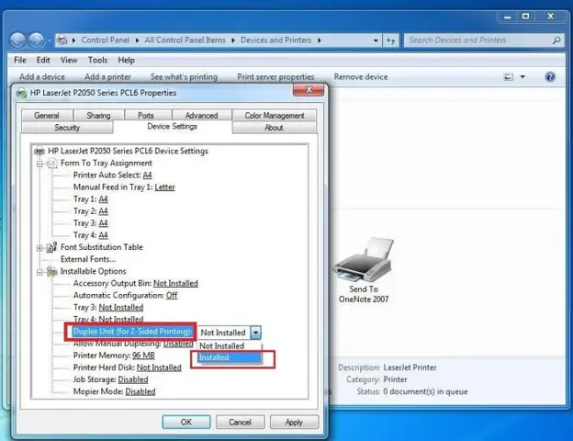573x441 pixels.
Task: Click the printer icon in Properties title bar
Action: 21,93
